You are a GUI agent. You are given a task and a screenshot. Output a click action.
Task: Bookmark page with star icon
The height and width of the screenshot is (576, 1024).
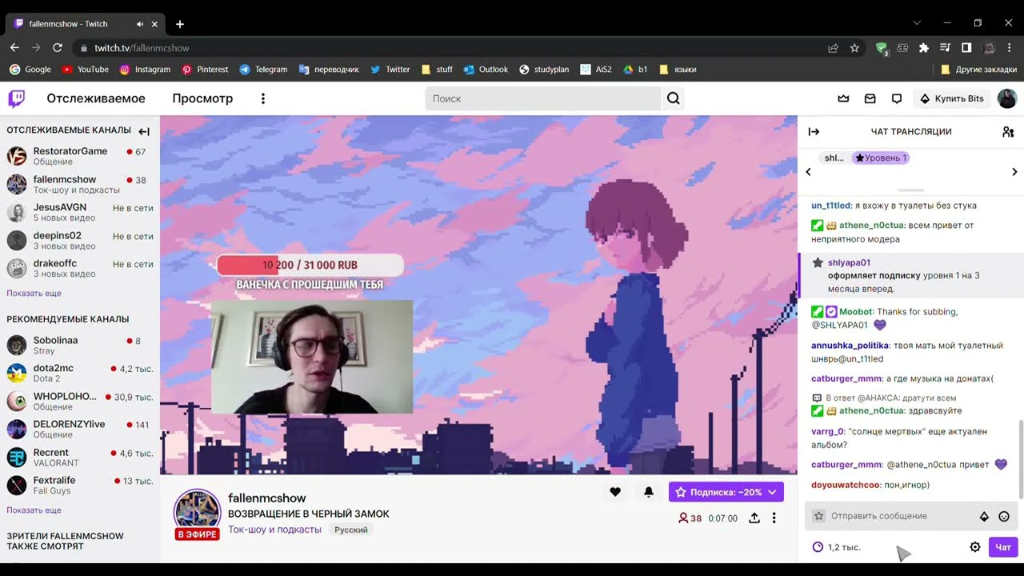pyautogui.click(x=854, y=48)
